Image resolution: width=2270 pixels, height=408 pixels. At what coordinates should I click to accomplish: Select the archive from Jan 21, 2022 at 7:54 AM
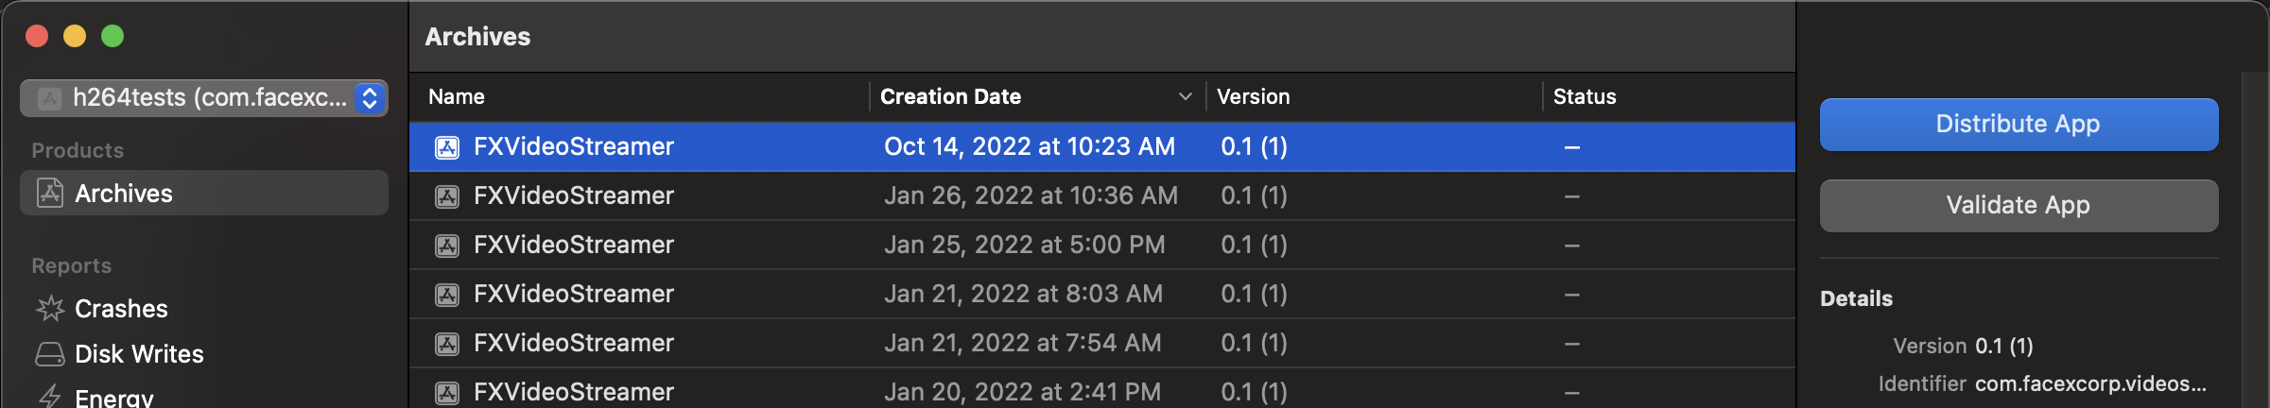[x=1022, y=343]
